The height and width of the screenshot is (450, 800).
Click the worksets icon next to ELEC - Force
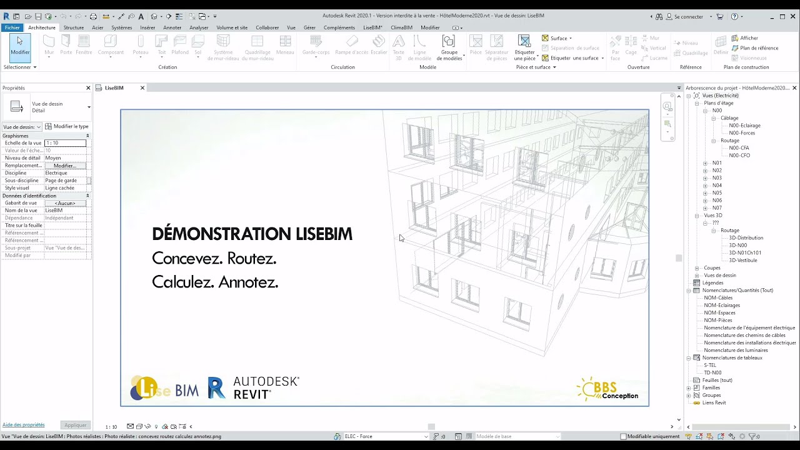[x=337, y=436]
